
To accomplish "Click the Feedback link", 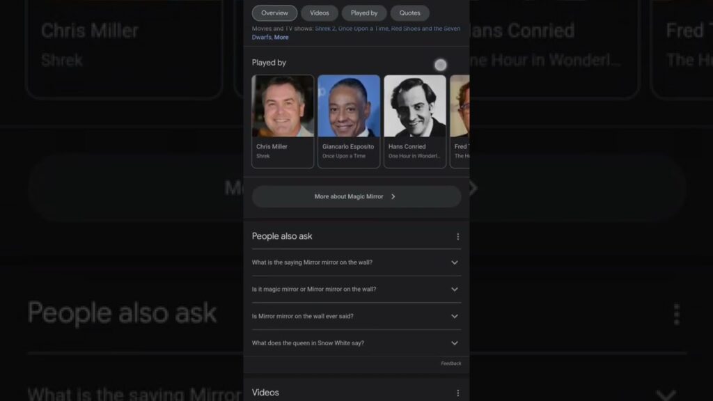I will click(450, 363).
